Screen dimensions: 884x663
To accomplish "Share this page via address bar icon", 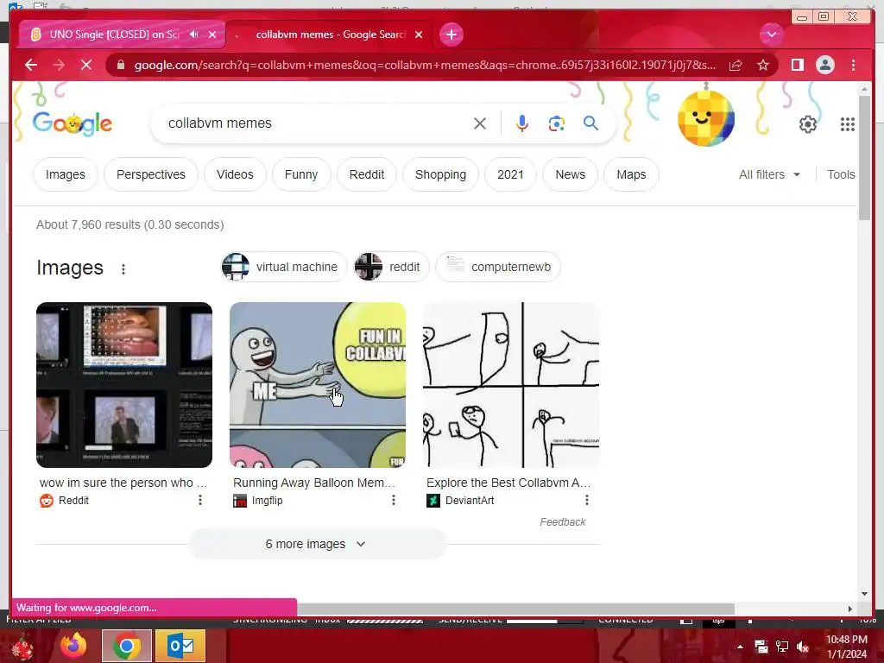I will 736,65.
